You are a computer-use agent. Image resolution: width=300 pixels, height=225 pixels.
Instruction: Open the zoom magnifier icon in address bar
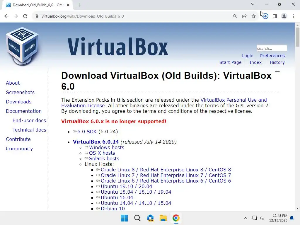(235, 16)
